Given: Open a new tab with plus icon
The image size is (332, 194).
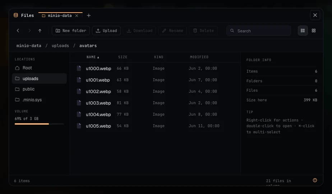Looking at the screenshot, I should pyautogui.click(x=89, y=15).
